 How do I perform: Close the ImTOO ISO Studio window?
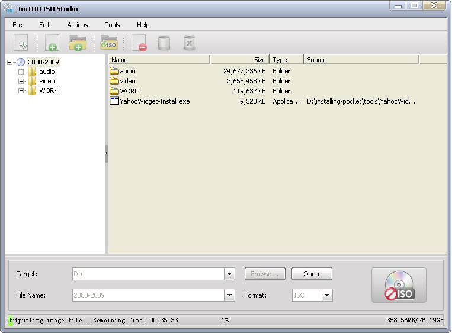coord(434,6)
